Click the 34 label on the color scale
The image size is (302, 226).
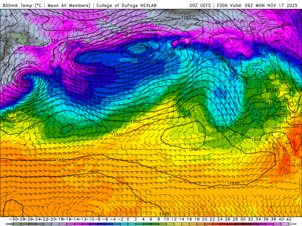[258, 219]
